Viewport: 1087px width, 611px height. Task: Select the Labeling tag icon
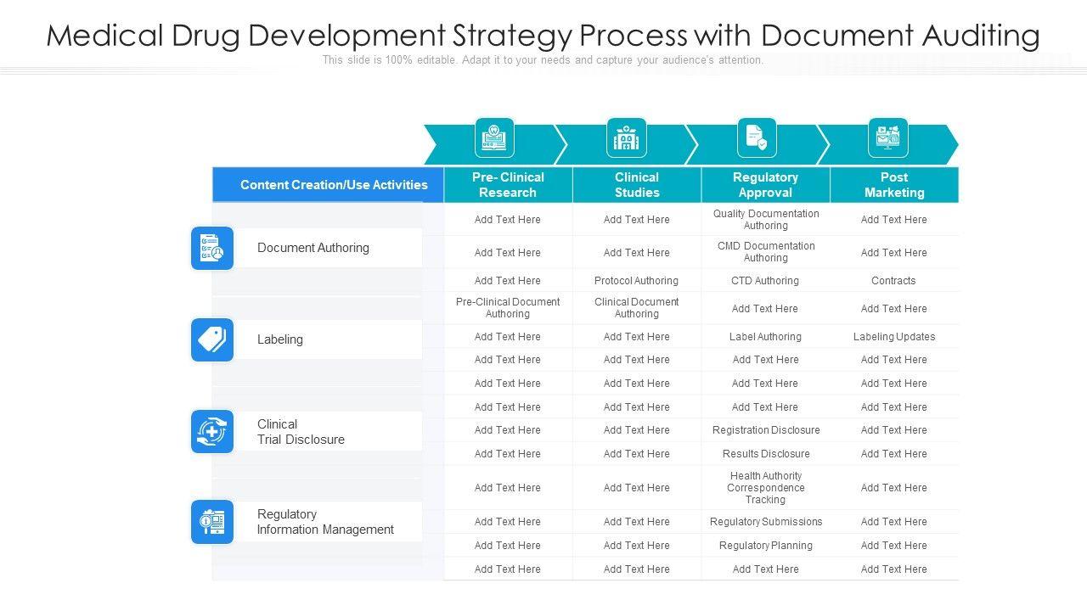tap(212, 339)
